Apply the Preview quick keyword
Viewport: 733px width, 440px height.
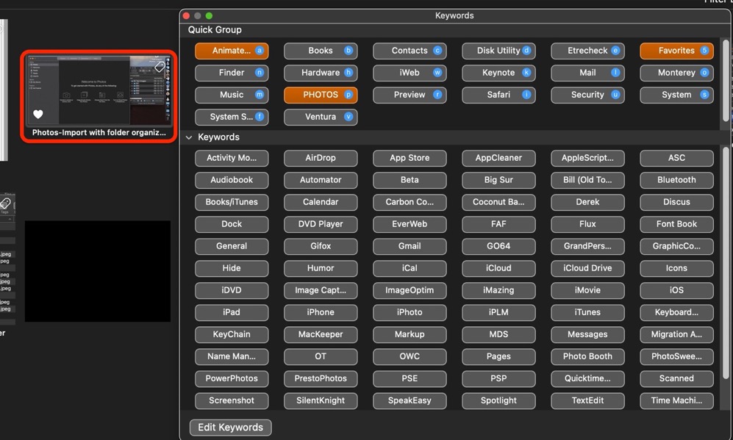click(x=410, y=95)
